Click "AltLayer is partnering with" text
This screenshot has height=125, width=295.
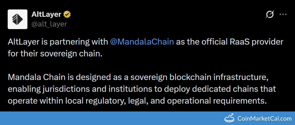coord(58,42)
